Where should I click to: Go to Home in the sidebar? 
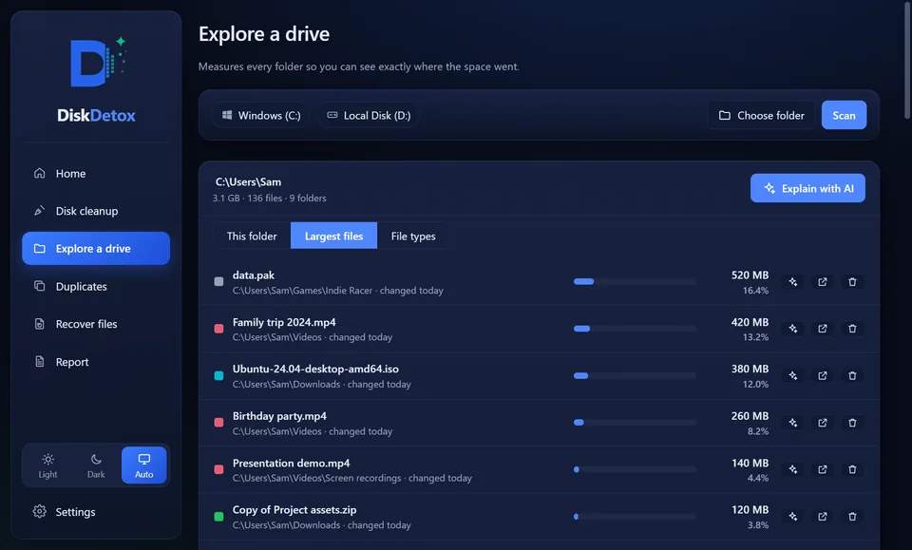(96, 173)
